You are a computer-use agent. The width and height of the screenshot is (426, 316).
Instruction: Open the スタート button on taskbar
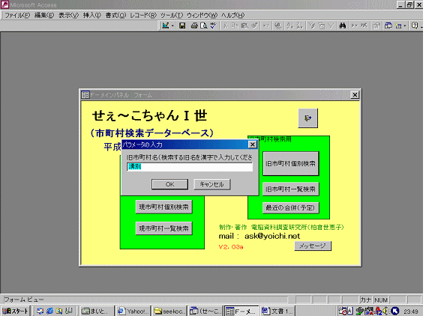15,311
